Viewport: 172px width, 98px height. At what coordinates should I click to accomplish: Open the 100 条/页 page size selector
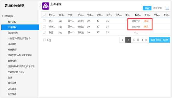click(159, 40)
